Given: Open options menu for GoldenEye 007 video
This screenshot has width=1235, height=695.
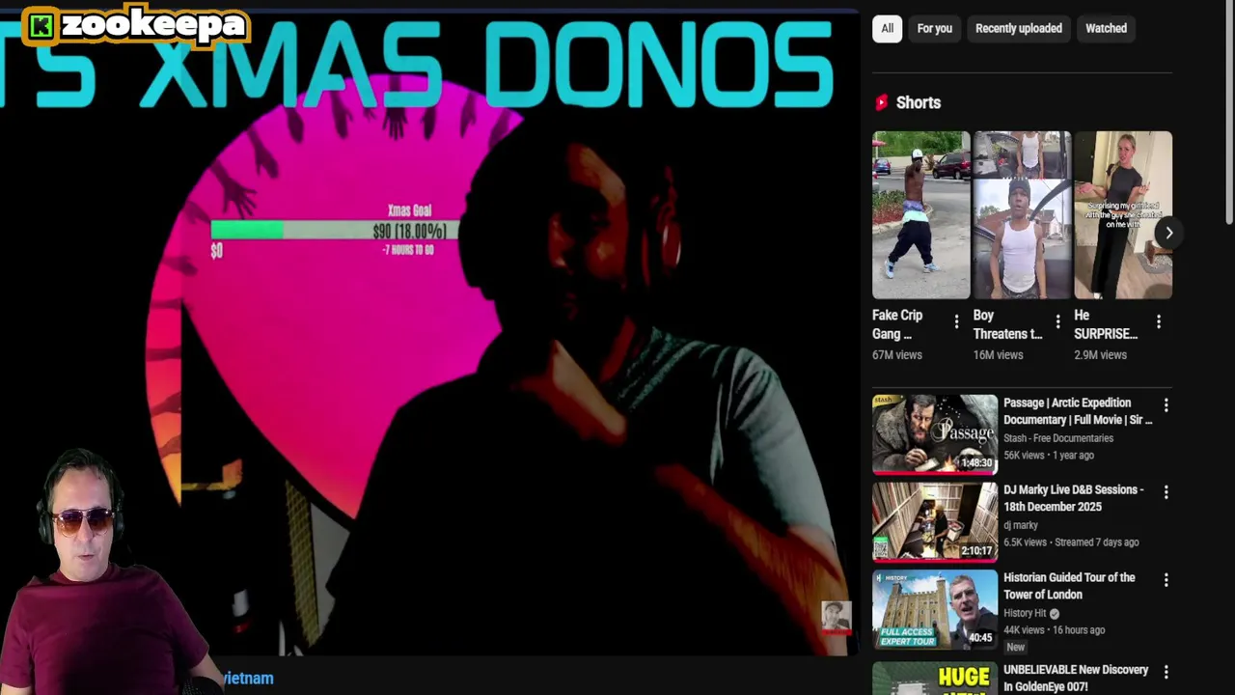Looking at the screenshot, I should (1166, 672).
